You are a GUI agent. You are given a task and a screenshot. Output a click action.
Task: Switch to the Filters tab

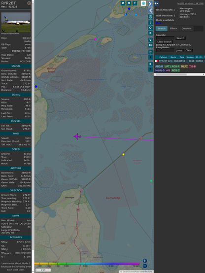[x=173, y=29]
